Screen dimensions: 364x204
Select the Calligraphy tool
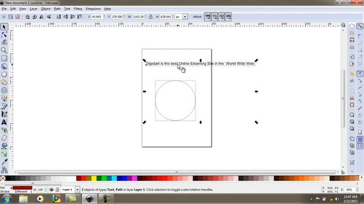tap(4, 114)
